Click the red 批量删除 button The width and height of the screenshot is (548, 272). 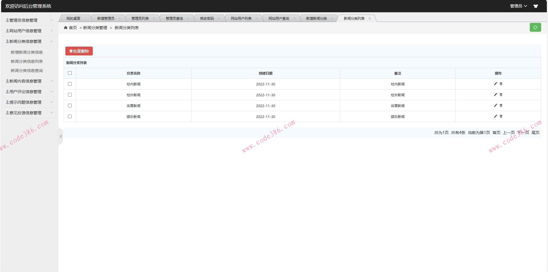coord(79,51)
